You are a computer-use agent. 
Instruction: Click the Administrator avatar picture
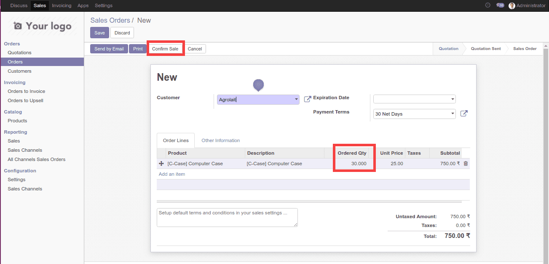(x=512, y=5)
